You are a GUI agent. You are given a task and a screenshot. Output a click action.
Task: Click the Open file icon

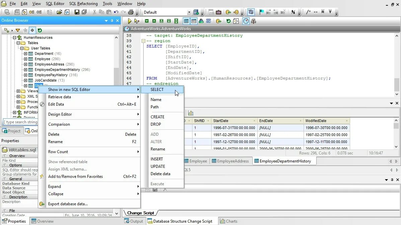point(60,12)
